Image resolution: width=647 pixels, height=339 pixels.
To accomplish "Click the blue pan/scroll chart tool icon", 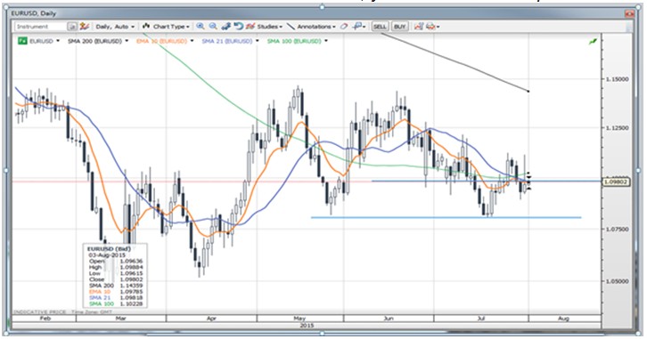I will [225, 27].
